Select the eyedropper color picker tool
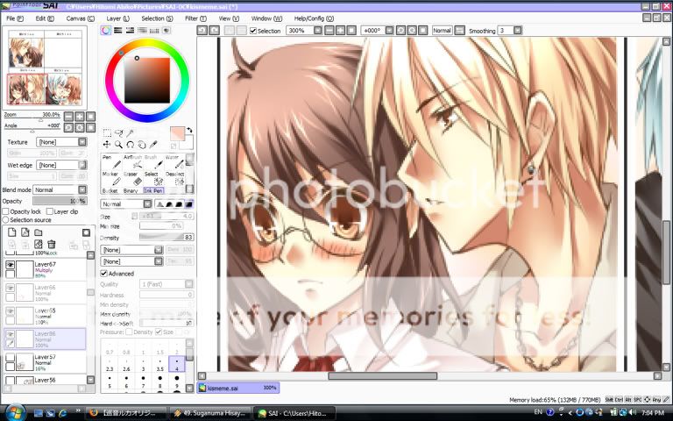The image size is (673, 421). click(x=153, y=145)
